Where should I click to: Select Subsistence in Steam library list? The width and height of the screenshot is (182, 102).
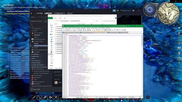pos(37,35)
